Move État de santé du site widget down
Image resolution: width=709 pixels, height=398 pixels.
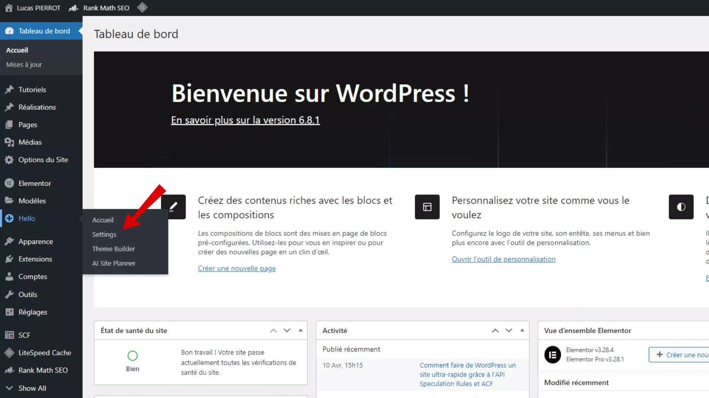pos(287,331)
